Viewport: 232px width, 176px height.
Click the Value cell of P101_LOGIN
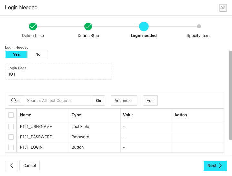(x=146, y=147)
